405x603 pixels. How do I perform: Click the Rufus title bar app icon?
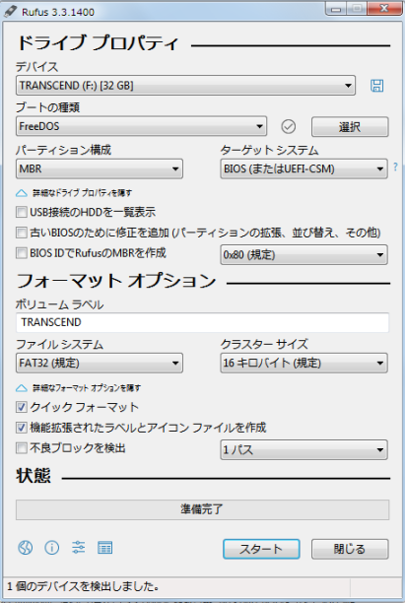pyautogui.click(x=10, y=11)
